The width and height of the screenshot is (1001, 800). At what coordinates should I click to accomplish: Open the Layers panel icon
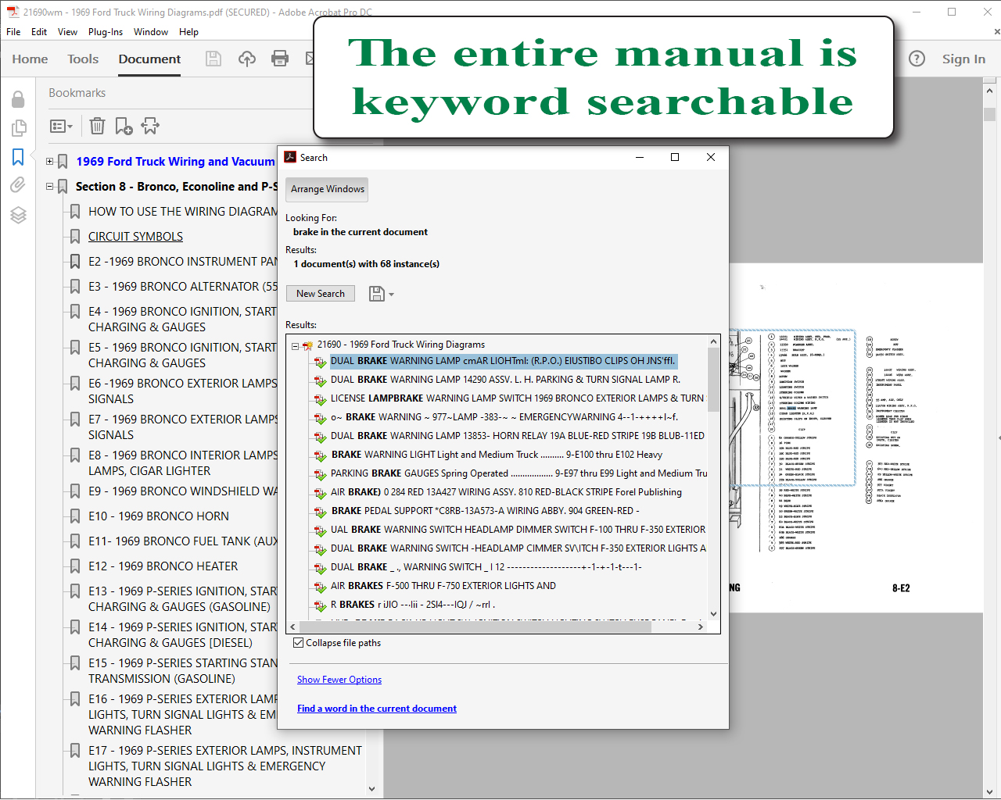pyautogui.click(x=18, y=215)
